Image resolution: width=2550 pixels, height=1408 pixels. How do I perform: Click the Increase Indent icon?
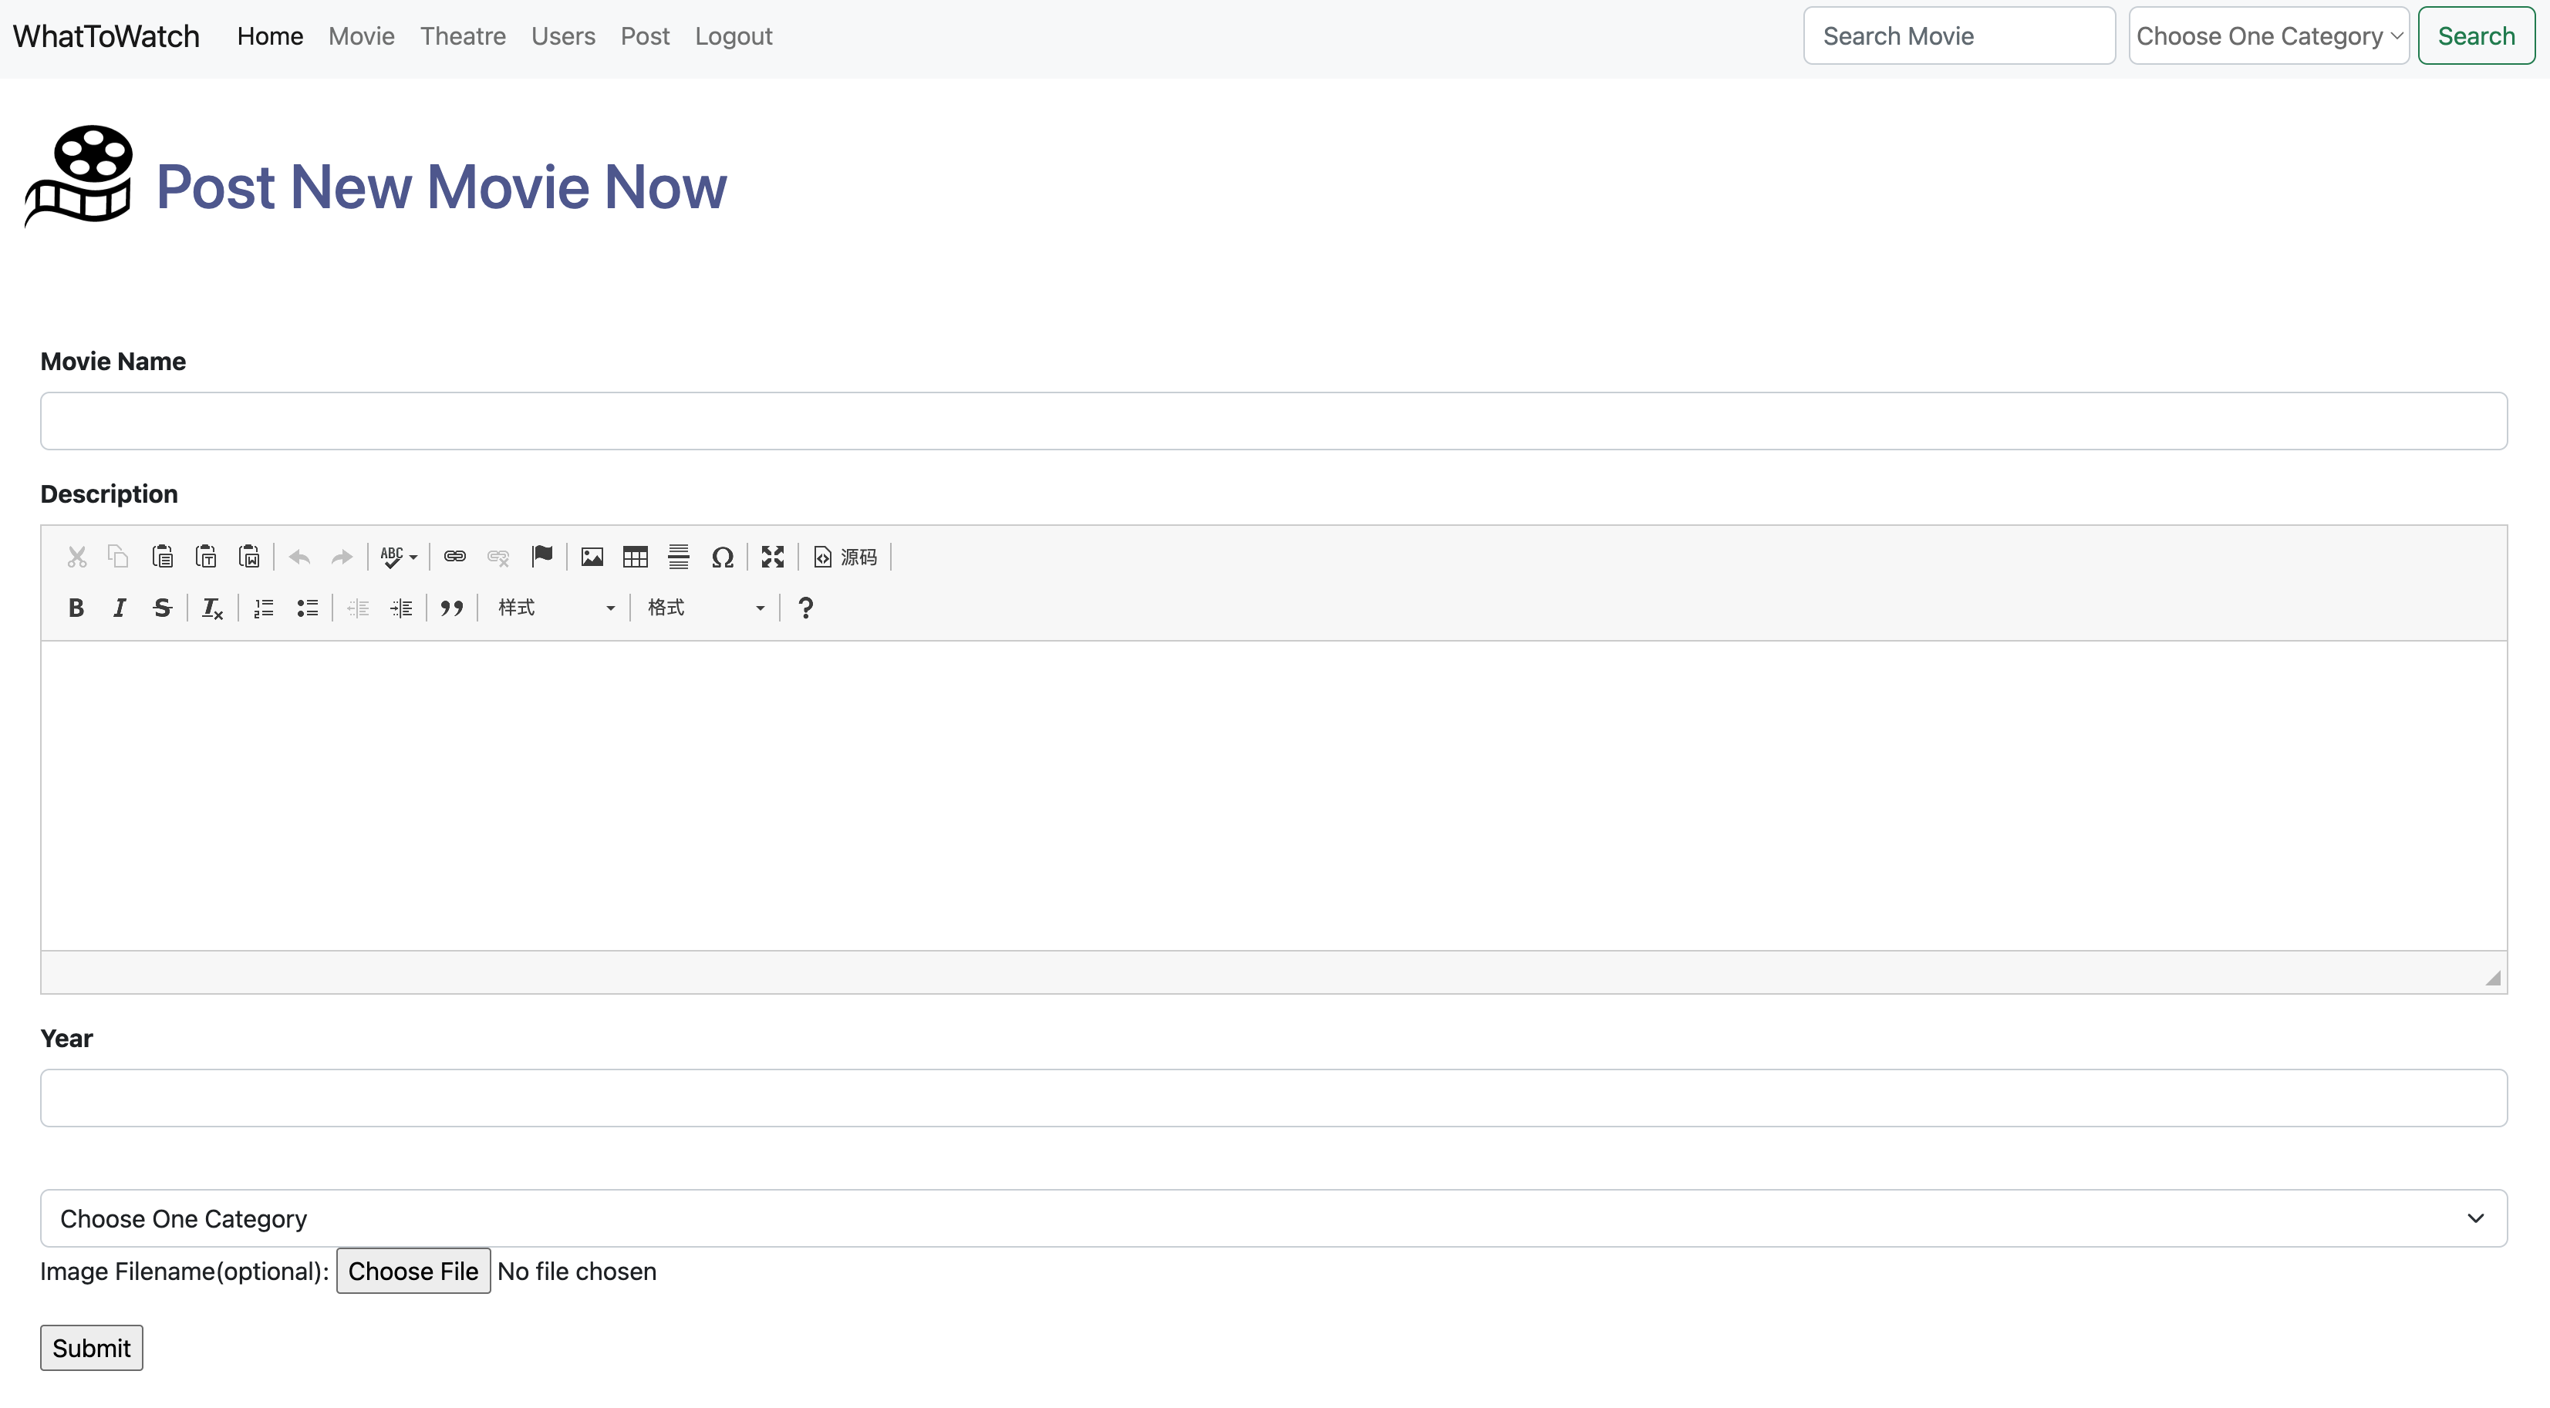click(401, 608)
